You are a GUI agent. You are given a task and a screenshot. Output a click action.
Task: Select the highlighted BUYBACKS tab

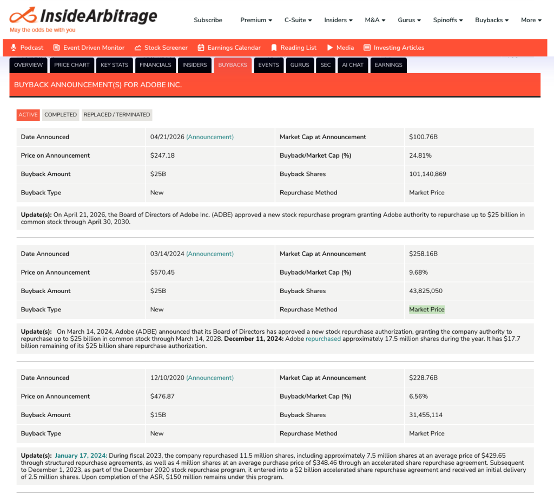tap(233, 65)
